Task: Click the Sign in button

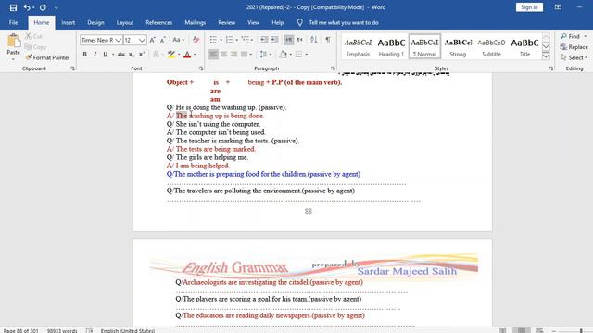Action: click(x=529, y=7)
